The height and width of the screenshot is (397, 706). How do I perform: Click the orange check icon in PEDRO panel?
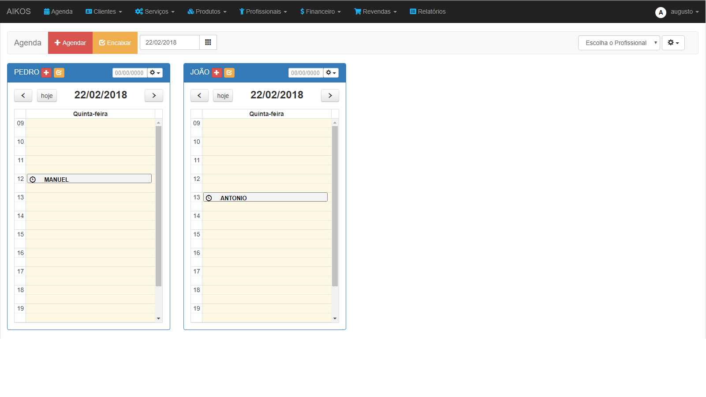click(x=59, y=73)
